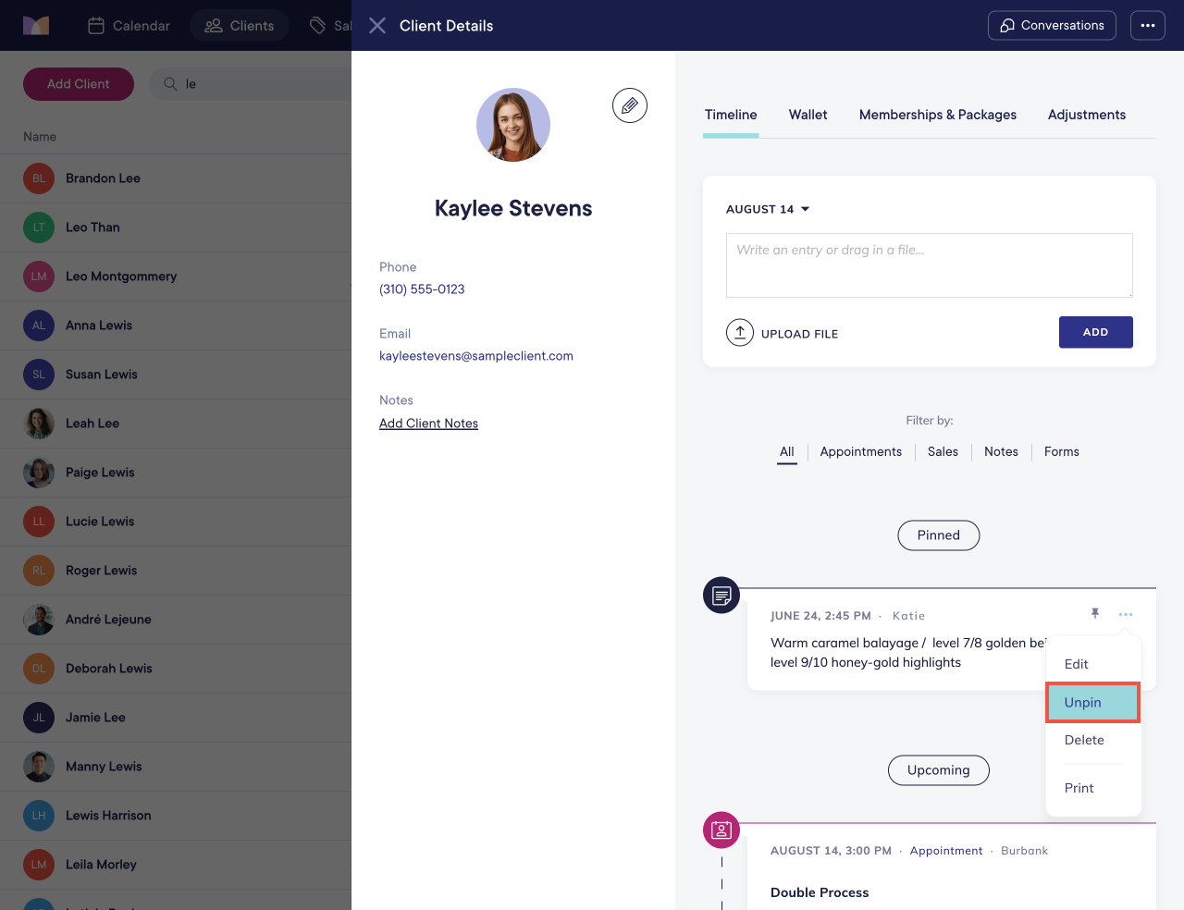Click Double Process appointment title
Screen dimensions: 1184x910
[820, 892]
